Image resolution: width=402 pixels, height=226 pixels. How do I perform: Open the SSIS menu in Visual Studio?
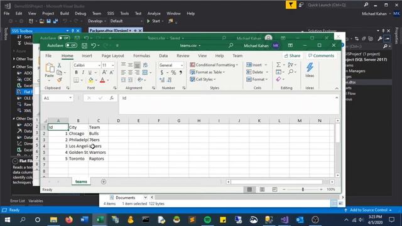(111, 13)
